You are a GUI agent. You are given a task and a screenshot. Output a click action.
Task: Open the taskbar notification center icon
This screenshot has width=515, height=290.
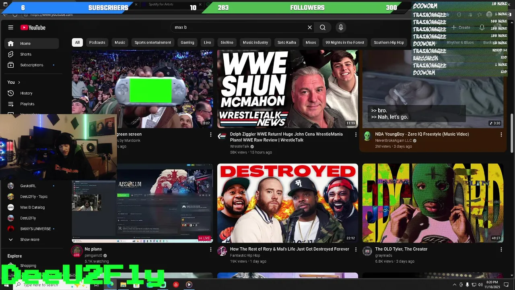point(507,285)
